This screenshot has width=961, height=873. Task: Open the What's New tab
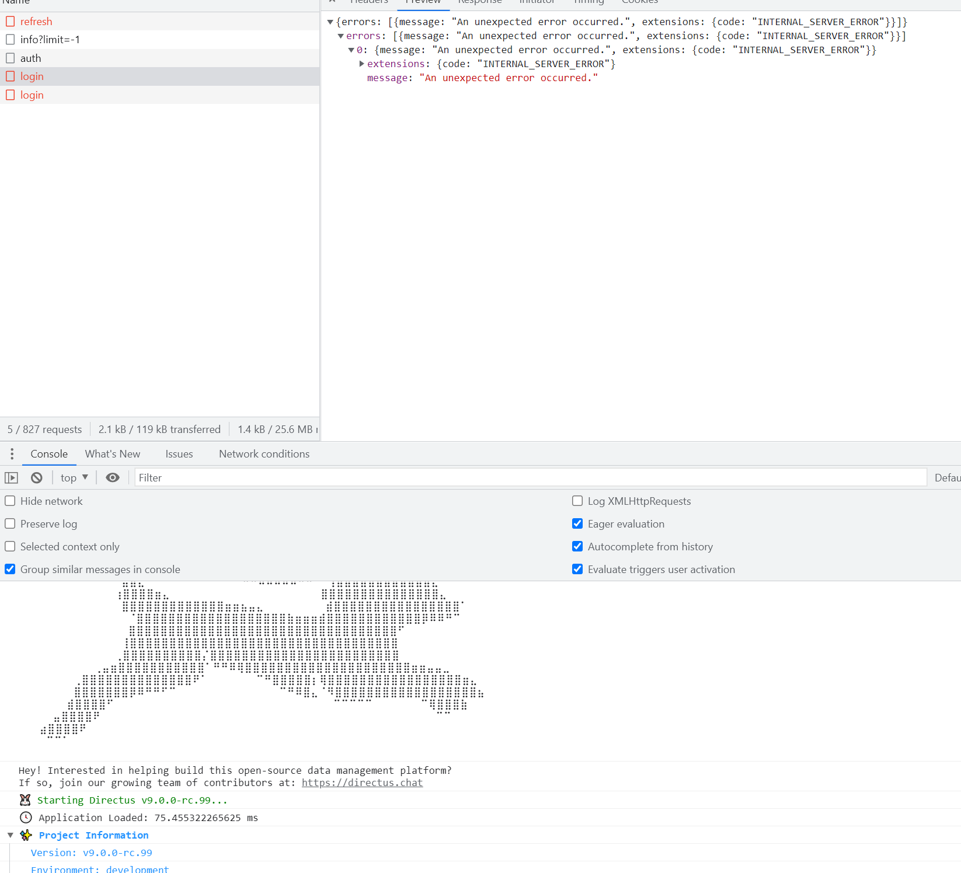(x=113, y=453)
